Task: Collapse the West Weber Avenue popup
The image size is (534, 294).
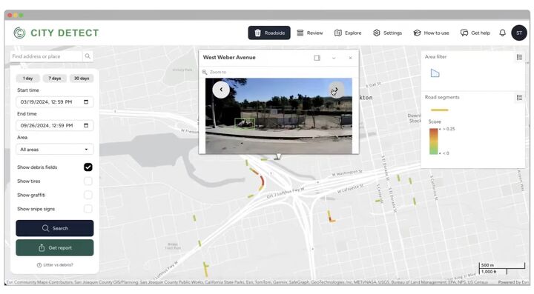Action: coord(334,58)
